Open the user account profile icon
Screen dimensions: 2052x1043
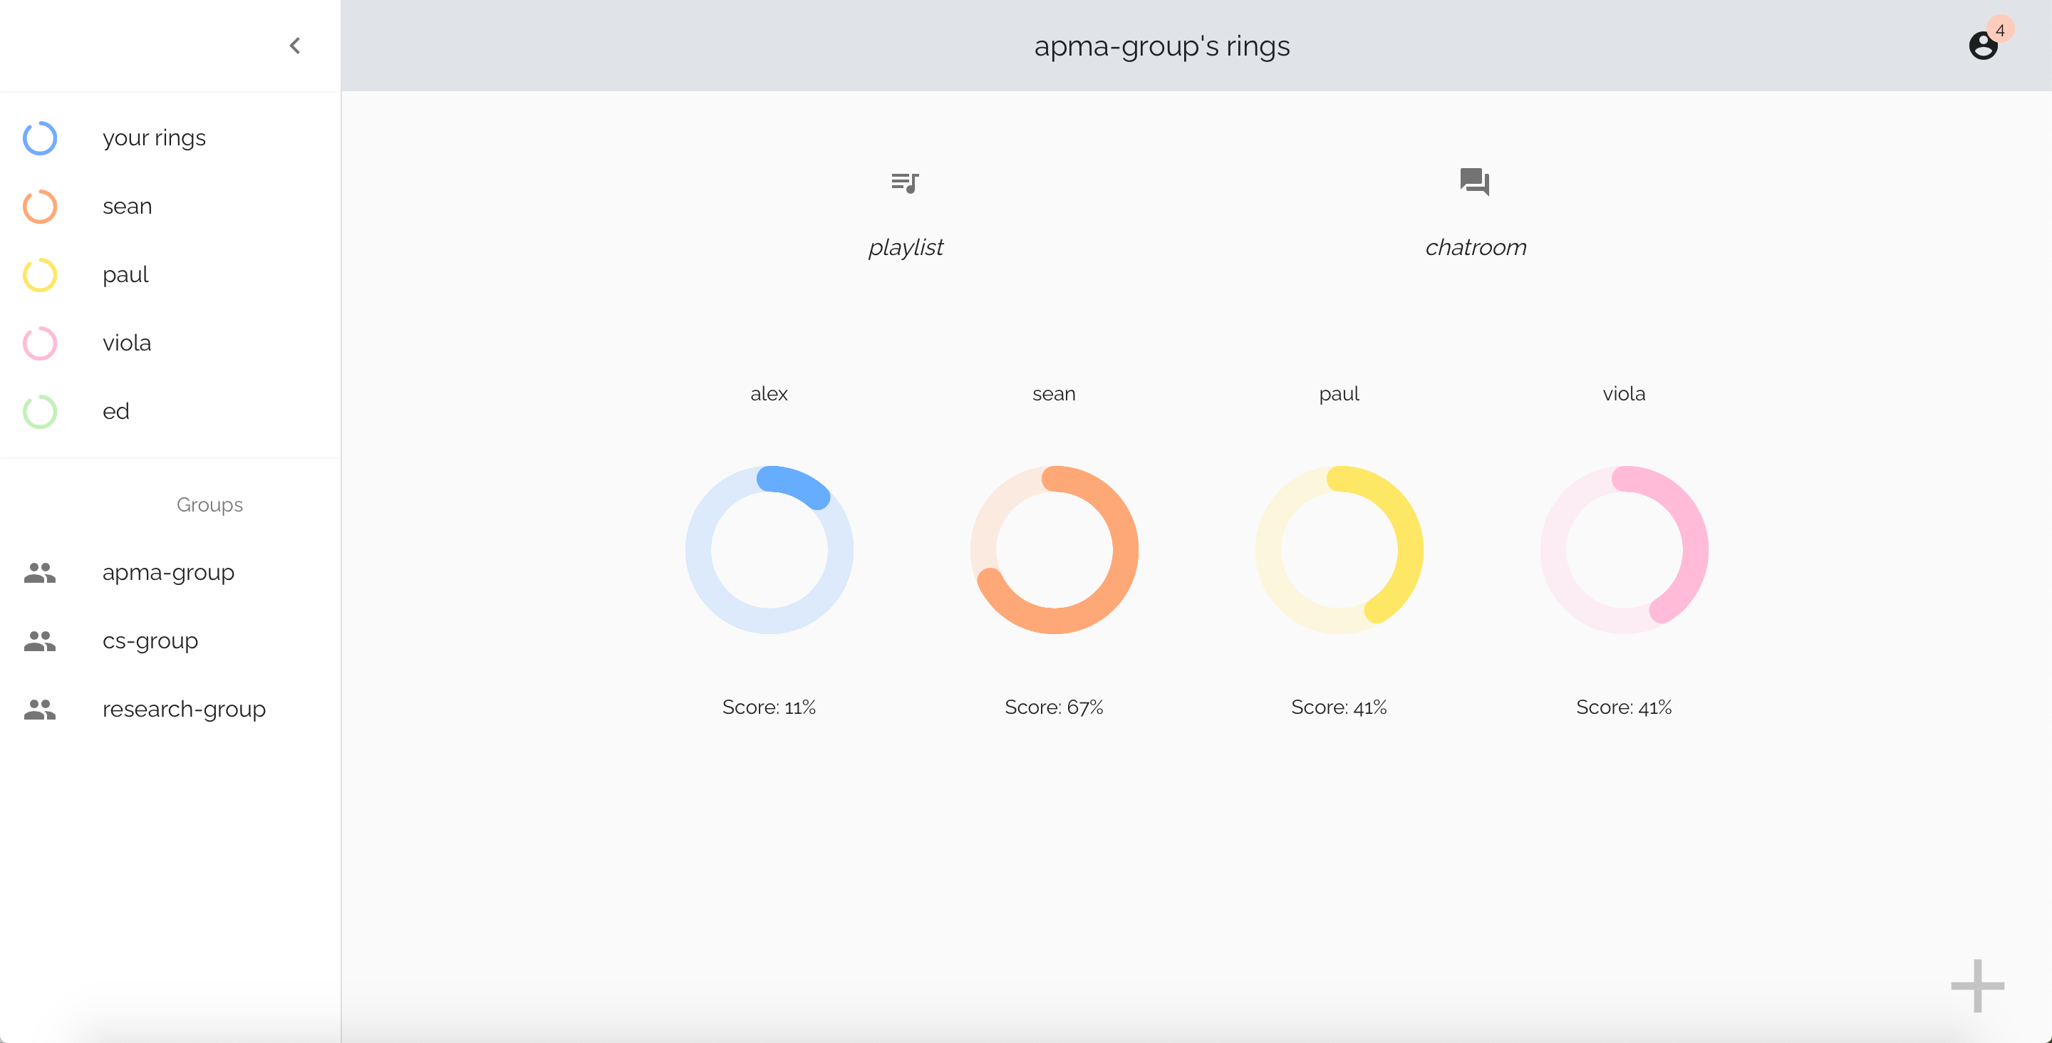click(1982, 46)
